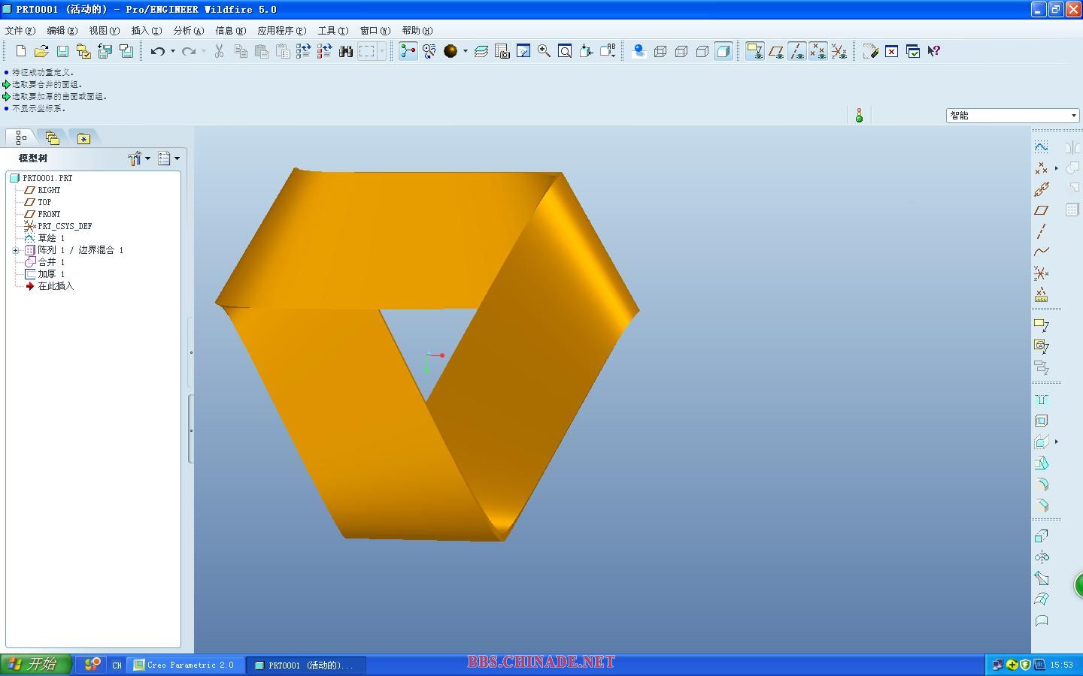1083x676 pixels.
Task: Select the Variable Section Sweep tool
Action: [1041, 578]
